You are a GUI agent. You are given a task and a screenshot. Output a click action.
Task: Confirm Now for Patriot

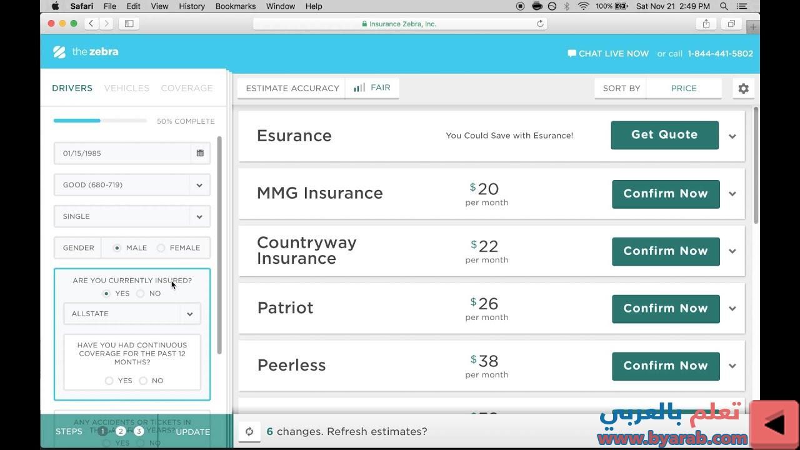666,309
